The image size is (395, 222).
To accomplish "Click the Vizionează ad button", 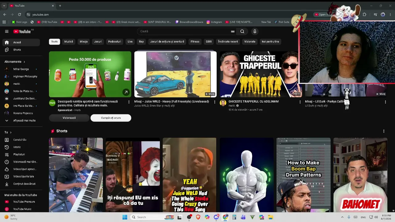I will pos(69,118).
